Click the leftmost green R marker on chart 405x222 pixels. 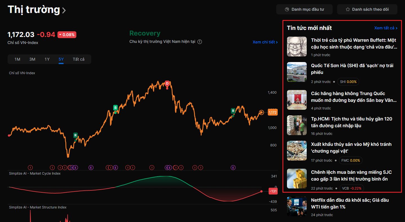coord(75,135)
